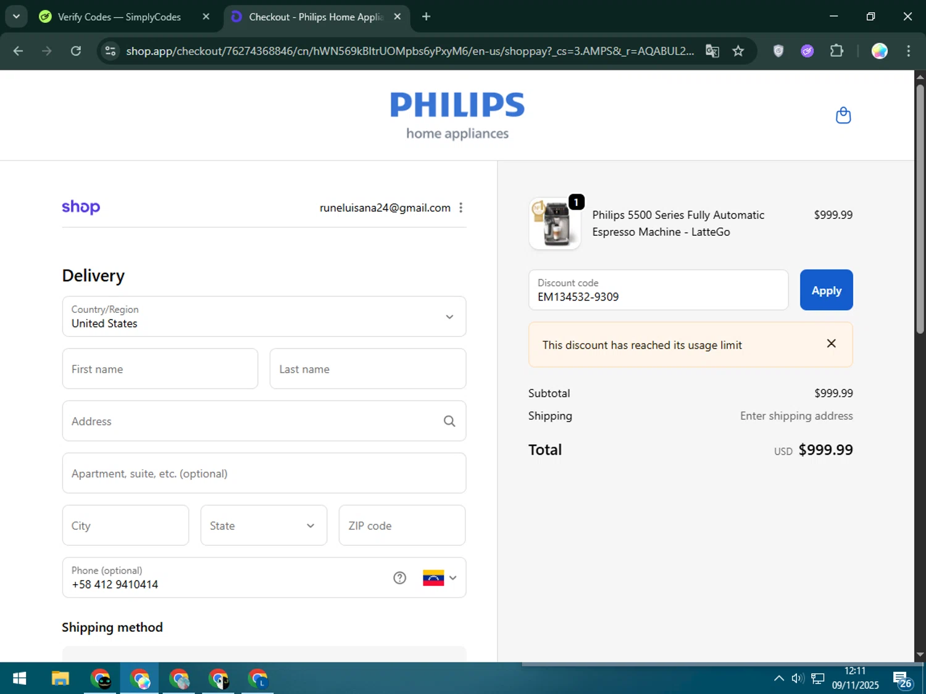Close the Verify Codes SimplyCodes tab

pyautogui.click(x=206, y=17)
